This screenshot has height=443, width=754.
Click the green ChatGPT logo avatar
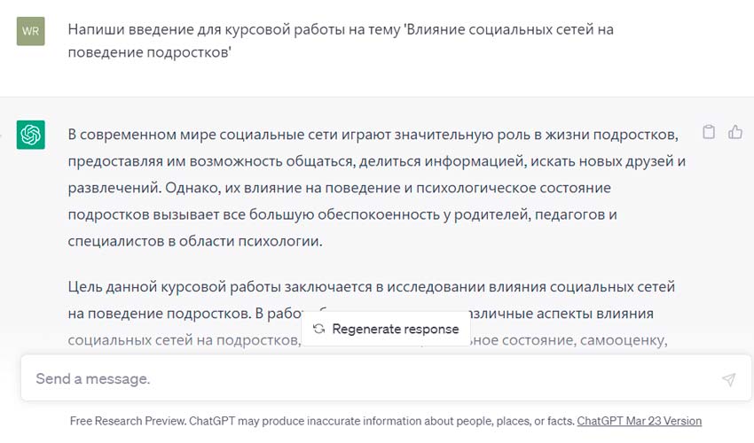coord(31,135)
